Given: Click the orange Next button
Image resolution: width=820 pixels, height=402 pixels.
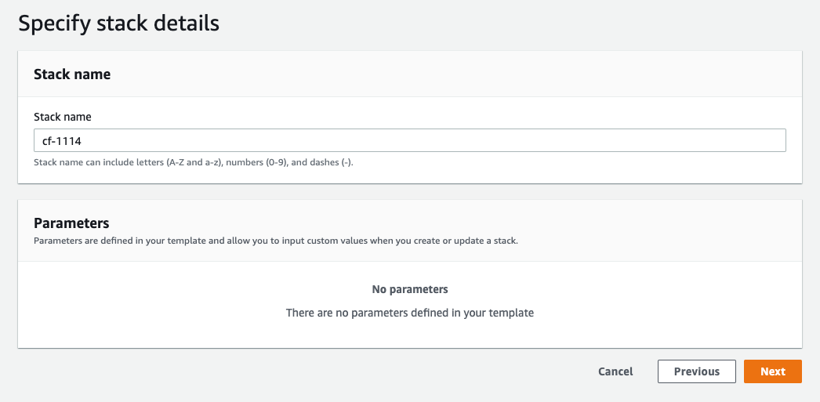Looking at the screenshot, I should 772,371.
